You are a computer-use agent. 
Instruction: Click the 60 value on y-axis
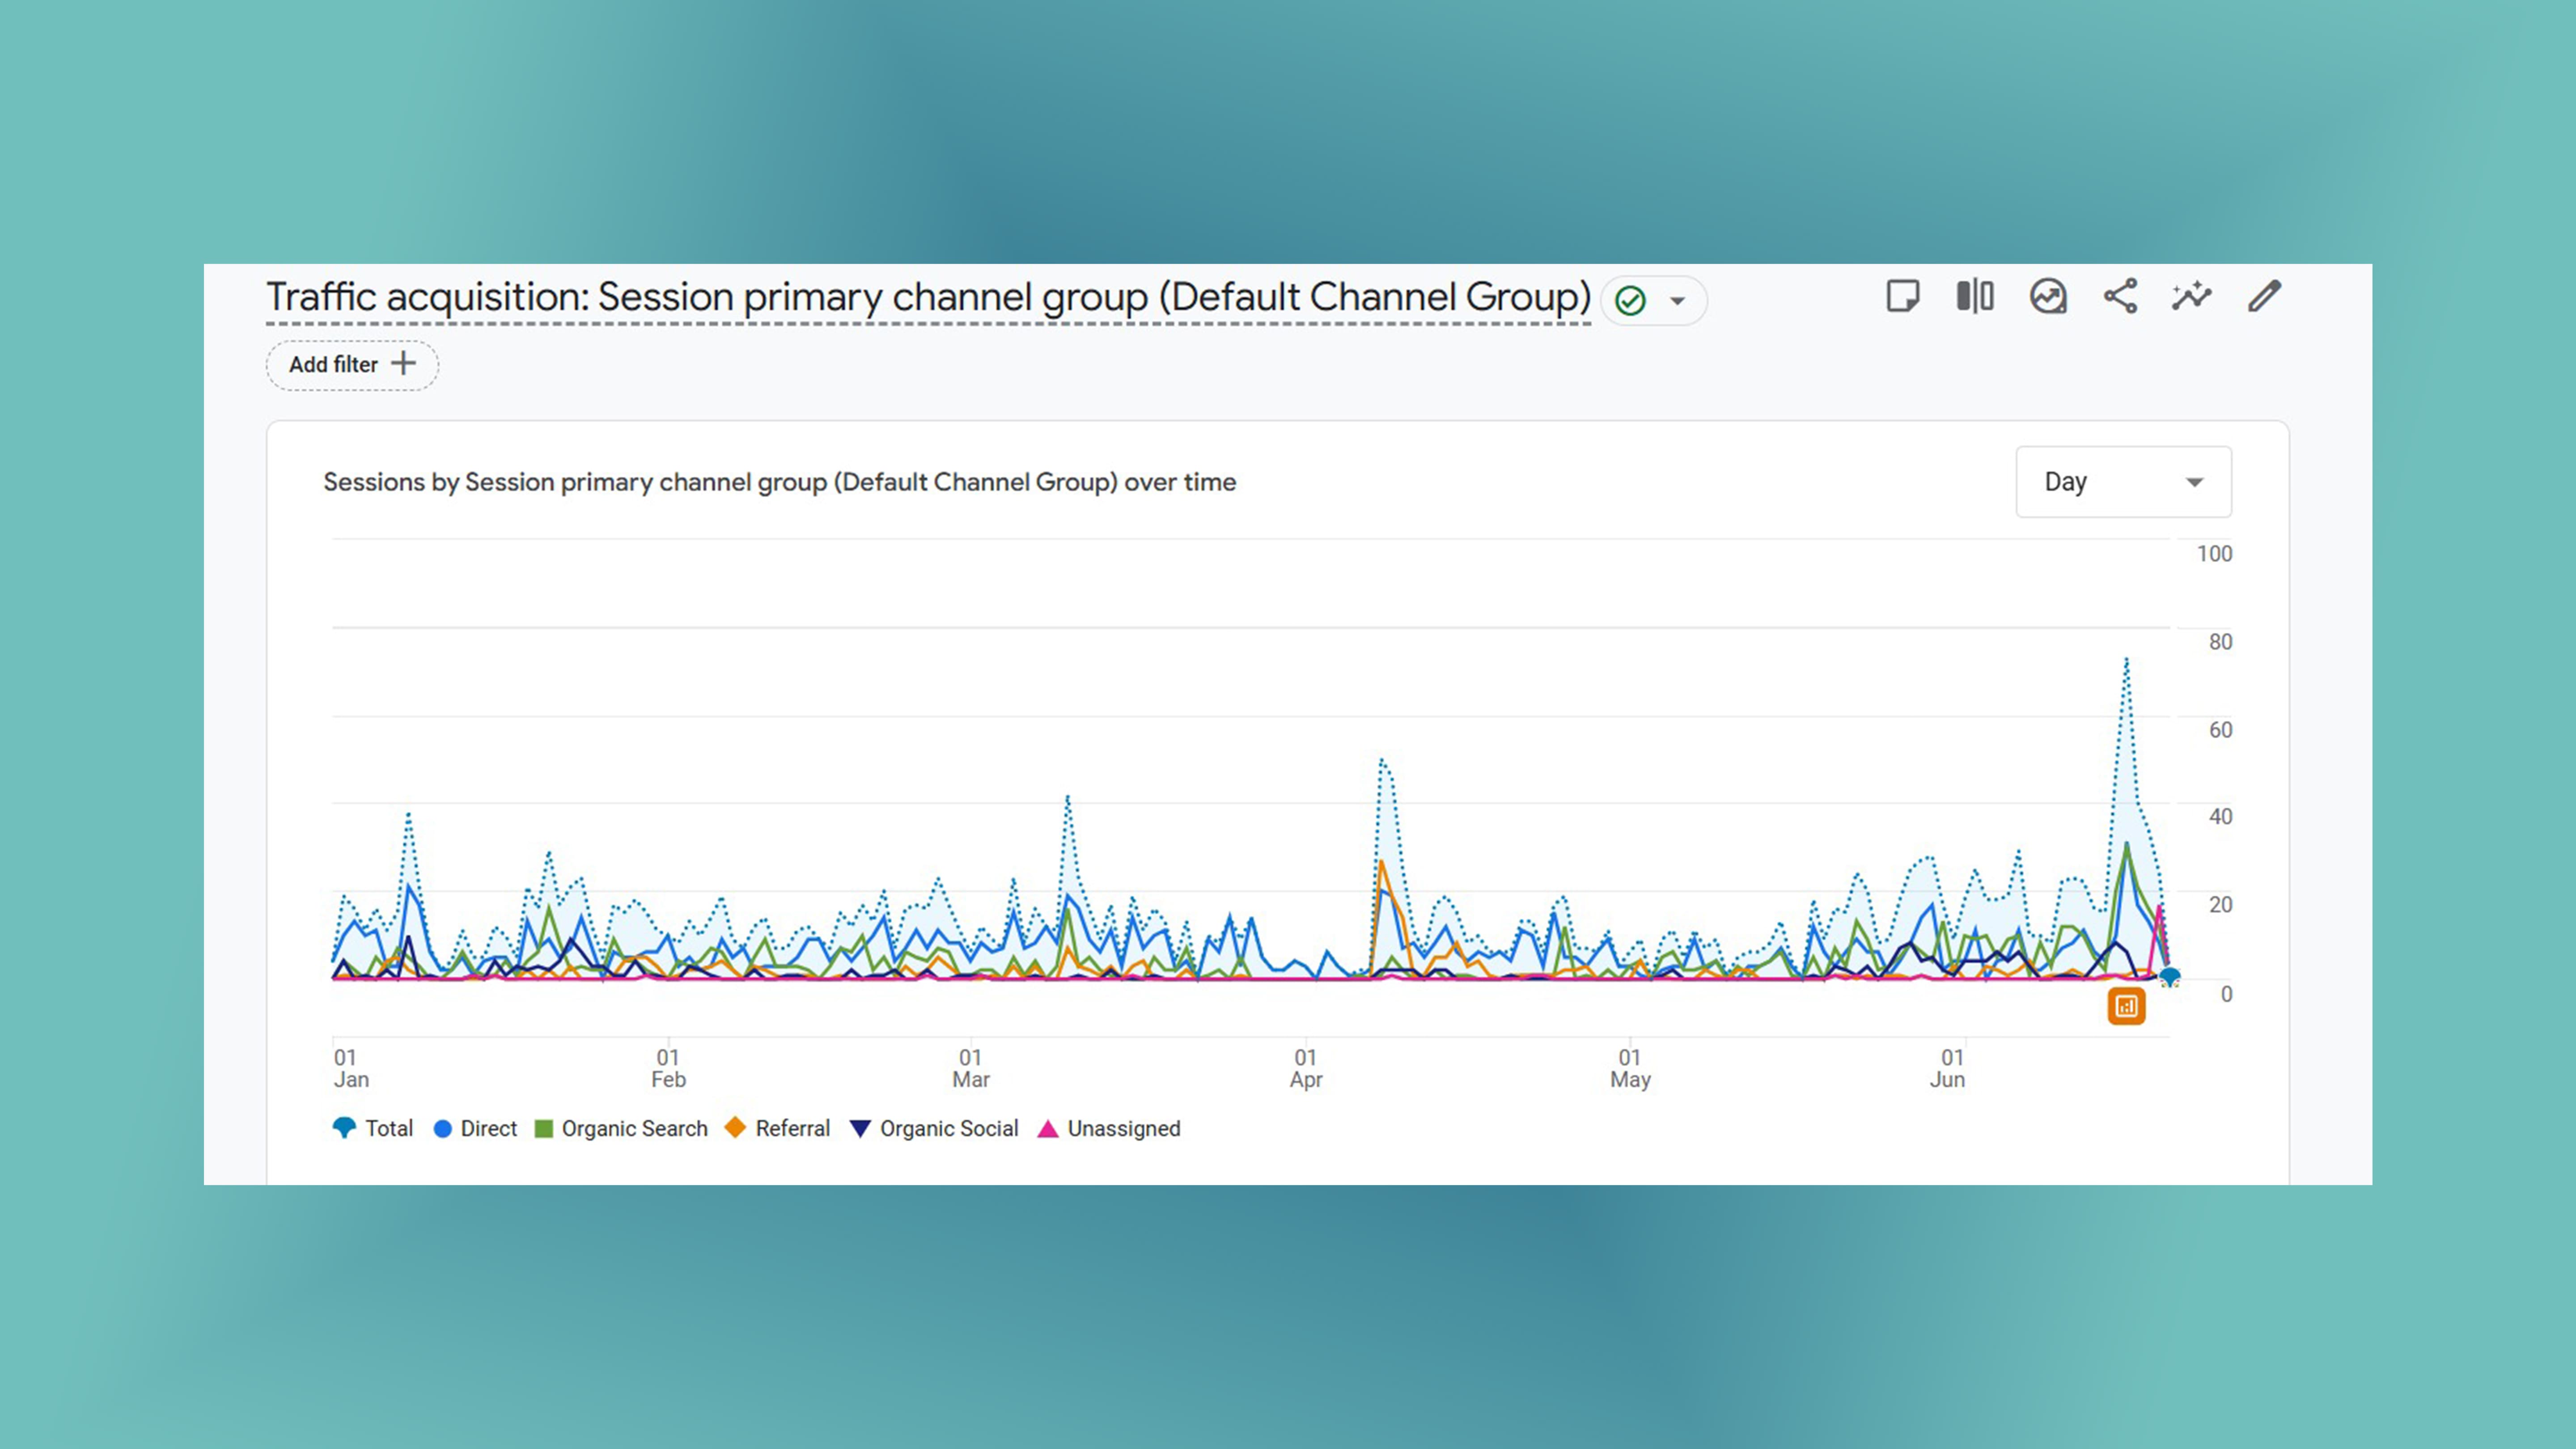coord(2220,729)
